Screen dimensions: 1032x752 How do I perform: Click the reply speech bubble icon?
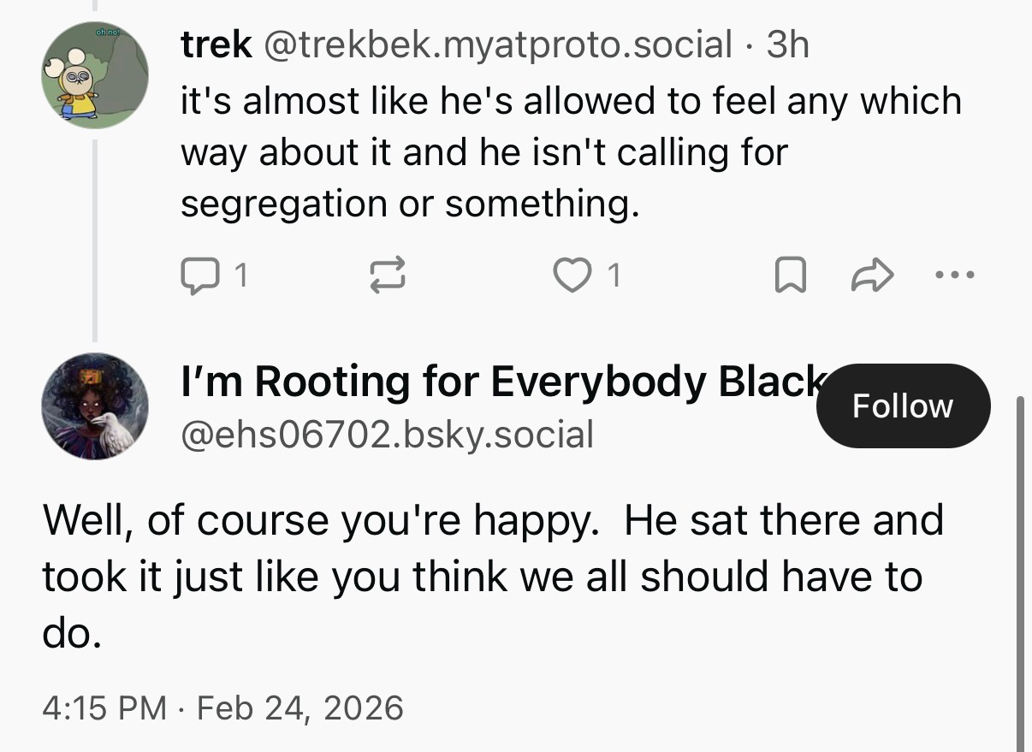coord(198,275)
